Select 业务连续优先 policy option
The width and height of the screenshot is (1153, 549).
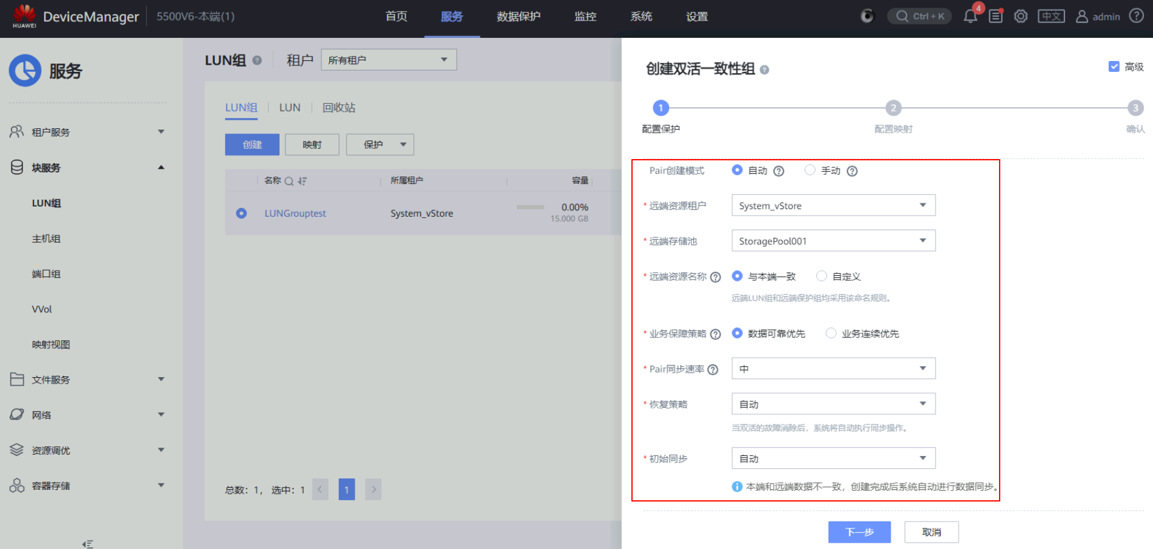pyautogui.click(x=831, y=334)
